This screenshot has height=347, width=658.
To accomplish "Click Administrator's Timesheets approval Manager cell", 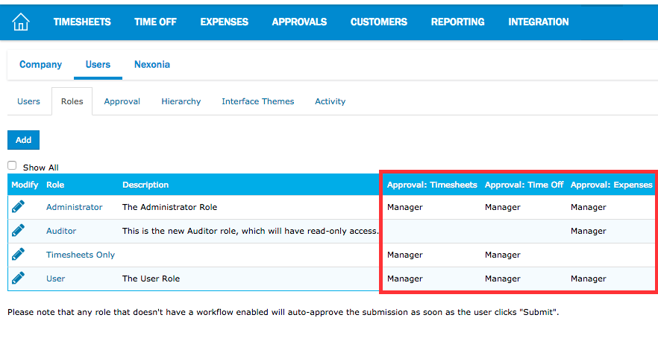I will (x=405, y=207).
